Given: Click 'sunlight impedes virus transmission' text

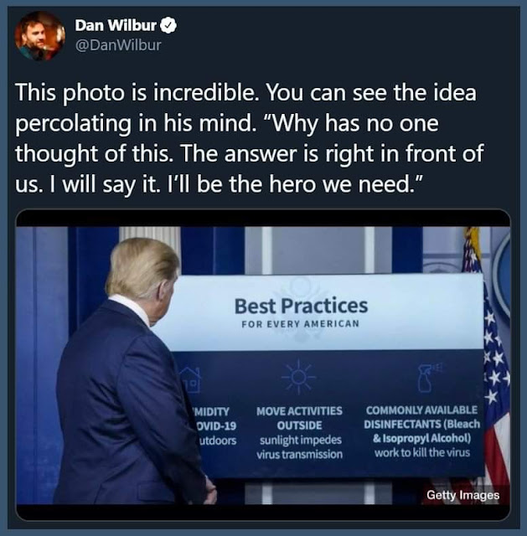Looking at the screenshot, I should 300,447.
